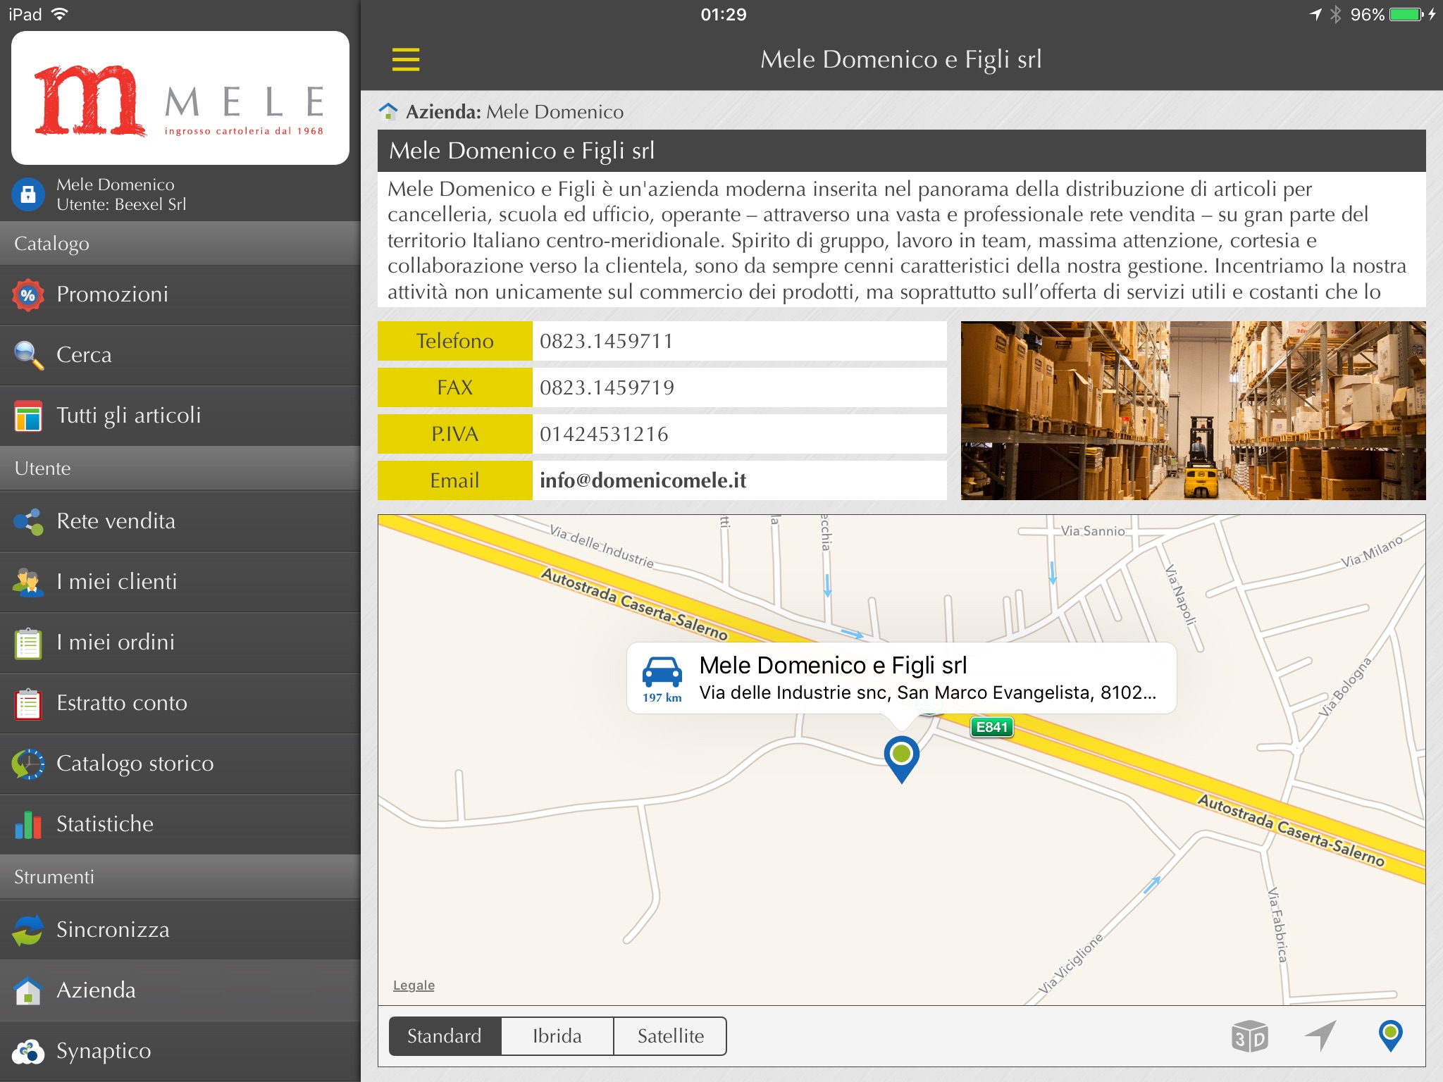Viewport: 1443px width, 1082px height.
Task: Open I miei ordini
Action: [180, 642]
